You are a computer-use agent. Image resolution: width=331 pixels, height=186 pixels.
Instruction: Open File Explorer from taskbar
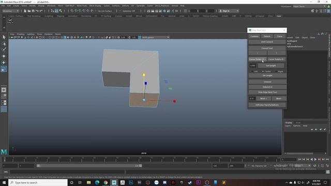[88, 182]
